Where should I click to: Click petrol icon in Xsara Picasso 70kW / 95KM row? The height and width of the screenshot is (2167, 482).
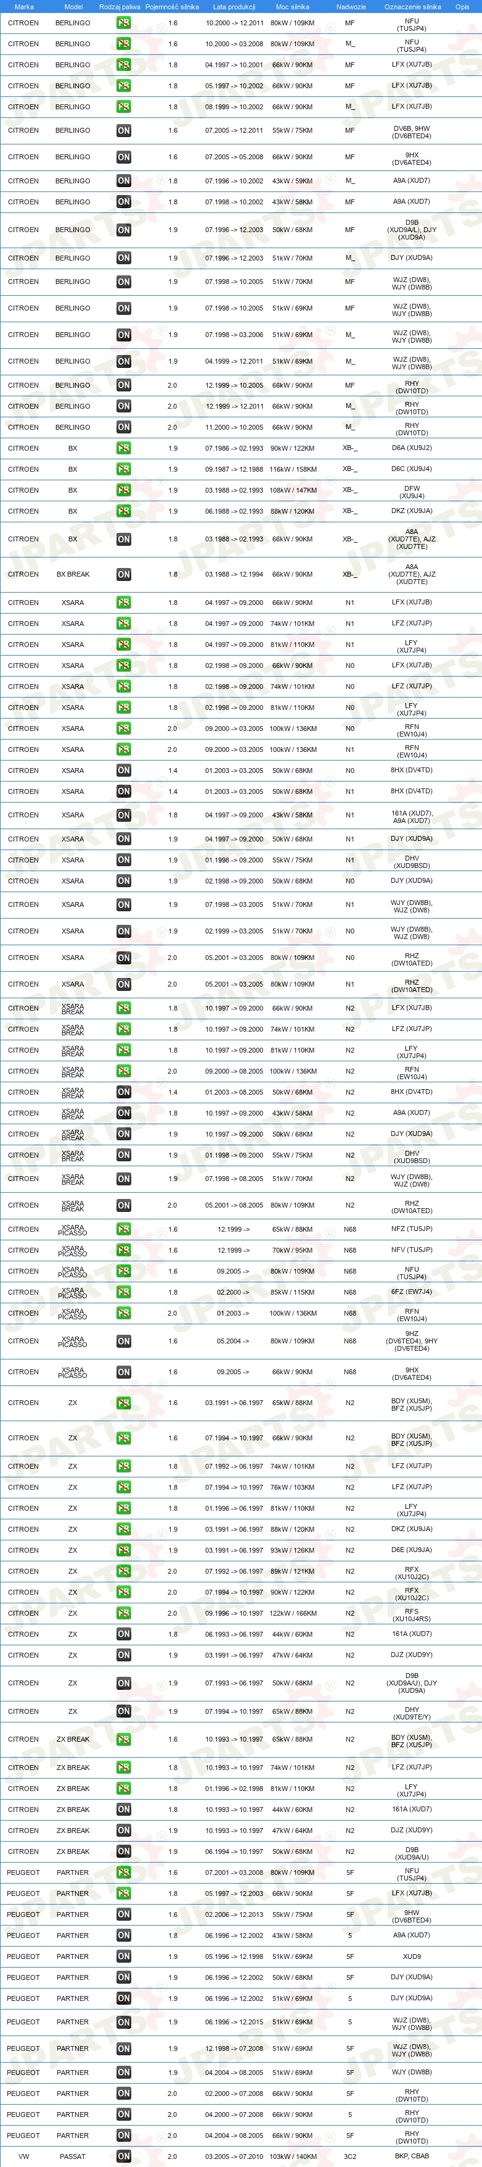click(x=123, y=1250)
